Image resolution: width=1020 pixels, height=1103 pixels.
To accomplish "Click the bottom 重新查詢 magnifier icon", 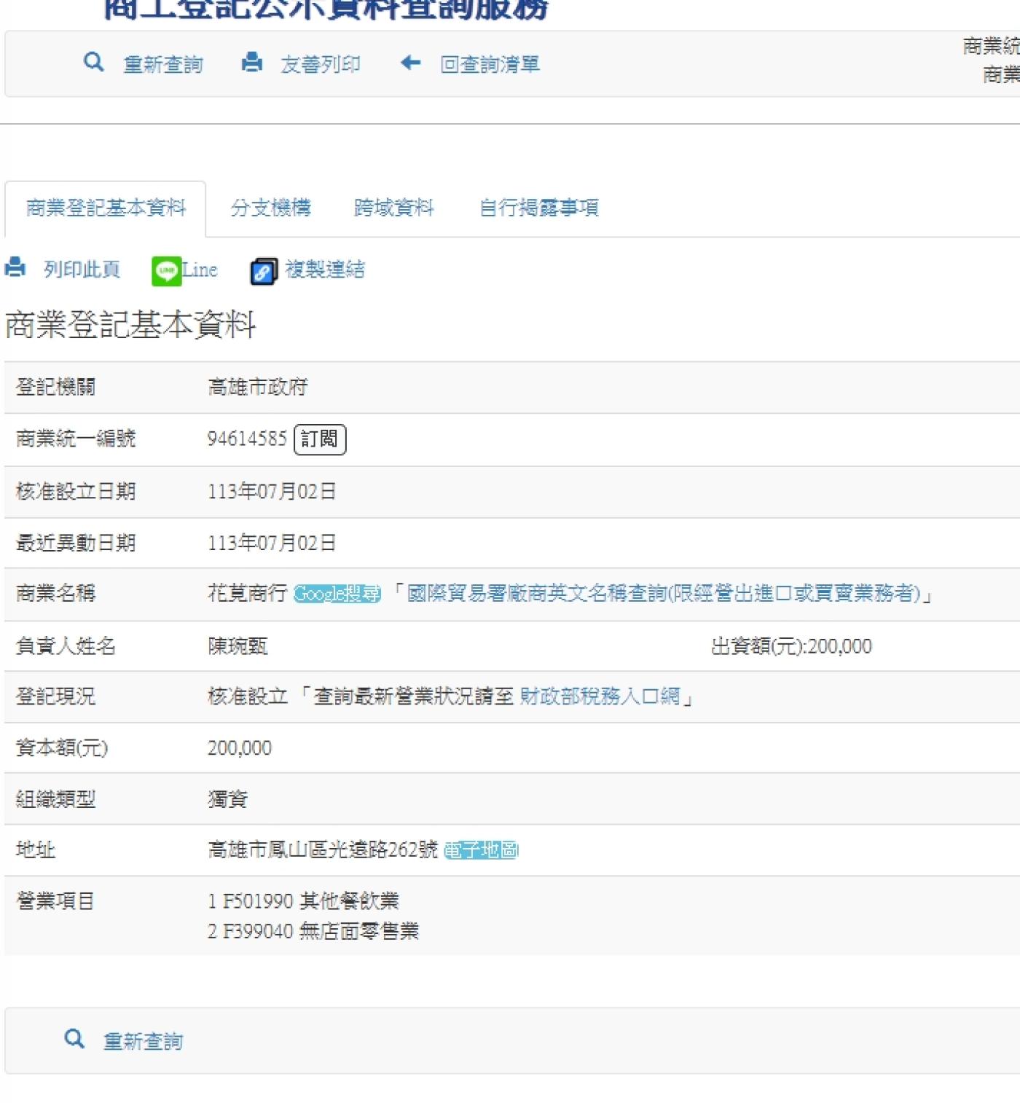I will tap(74, 1039).
